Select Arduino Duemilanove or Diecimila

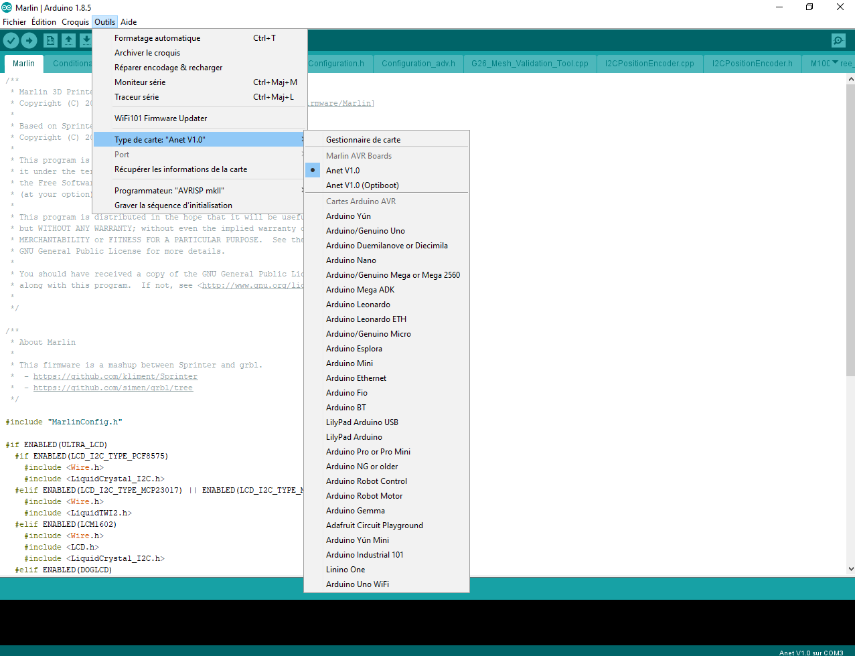click(x=386, y=246)
